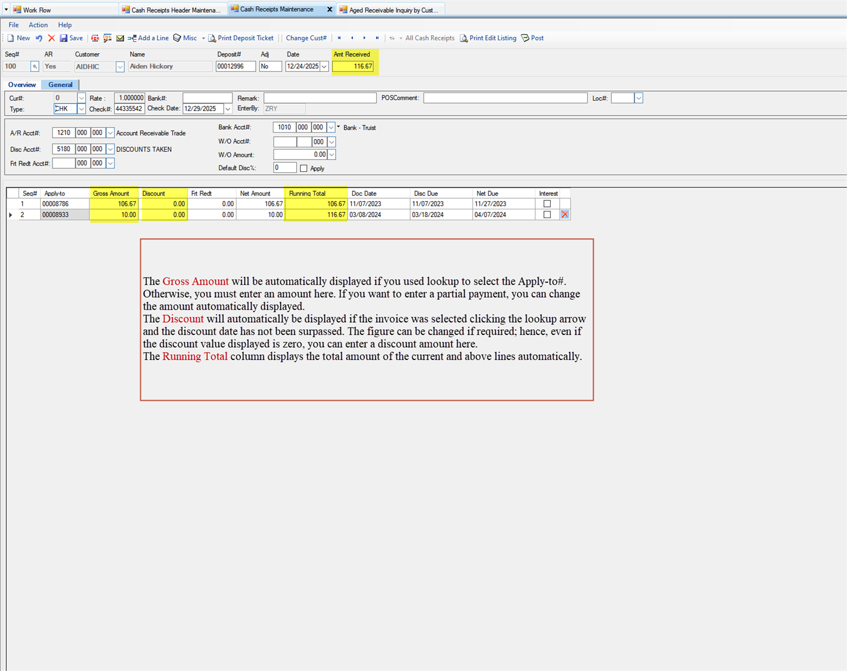This screenshot has width=847, height=671.
Task: Check Interest on invoice 00008933 row
Action: (546, 214)
